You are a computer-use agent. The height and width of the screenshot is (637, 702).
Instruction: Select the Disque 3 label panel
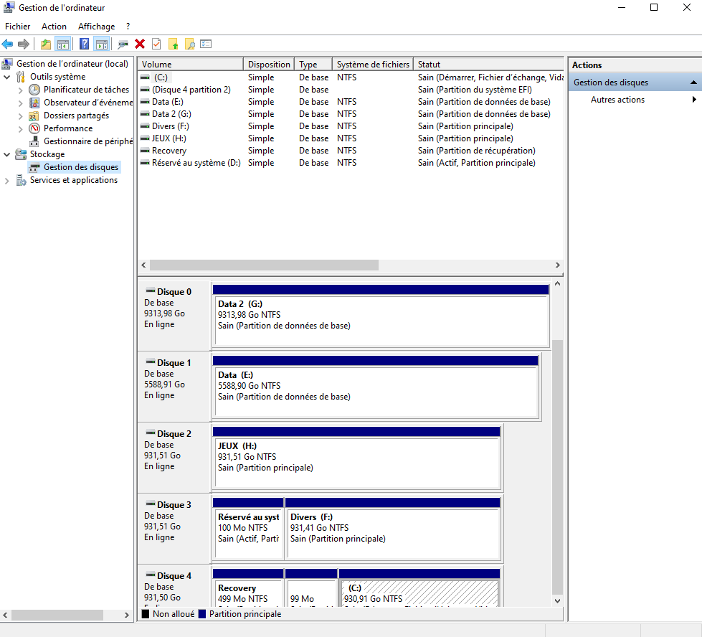(x=174, y=529)
